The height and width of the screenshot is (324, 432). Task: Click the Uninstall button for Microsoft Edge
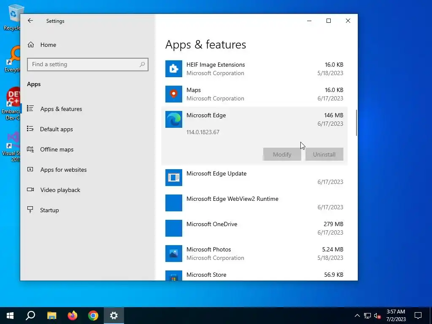pos(324,154)
